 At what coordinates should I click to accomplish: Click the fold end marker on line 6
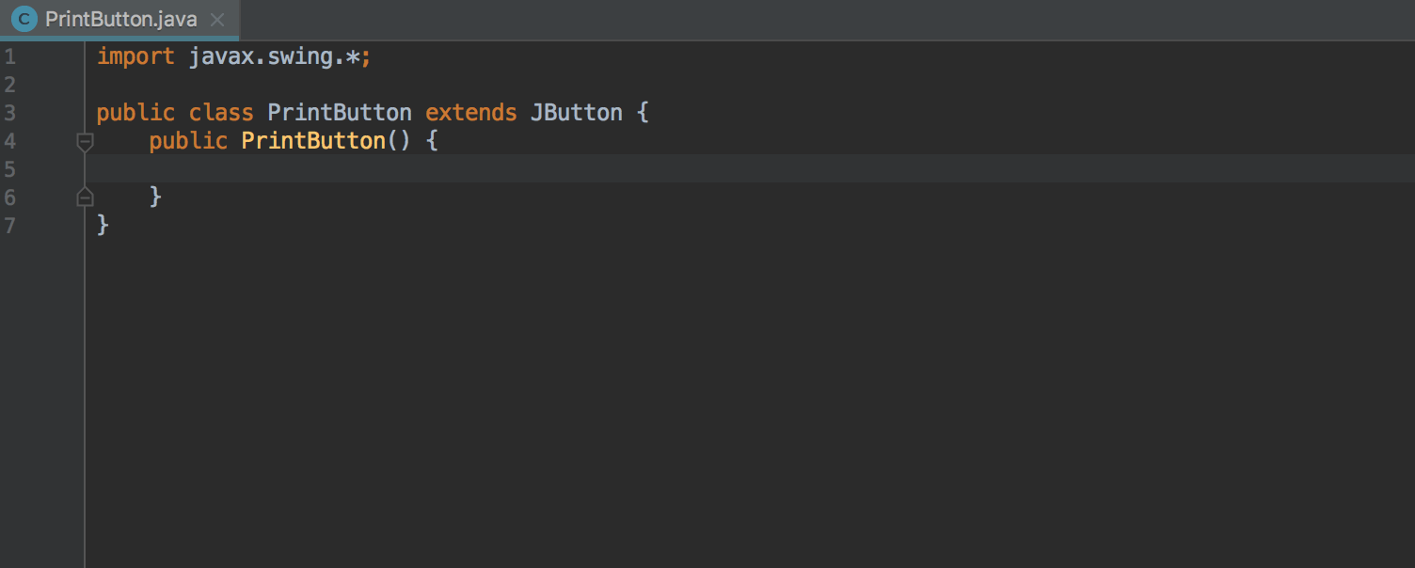(85, 197)
